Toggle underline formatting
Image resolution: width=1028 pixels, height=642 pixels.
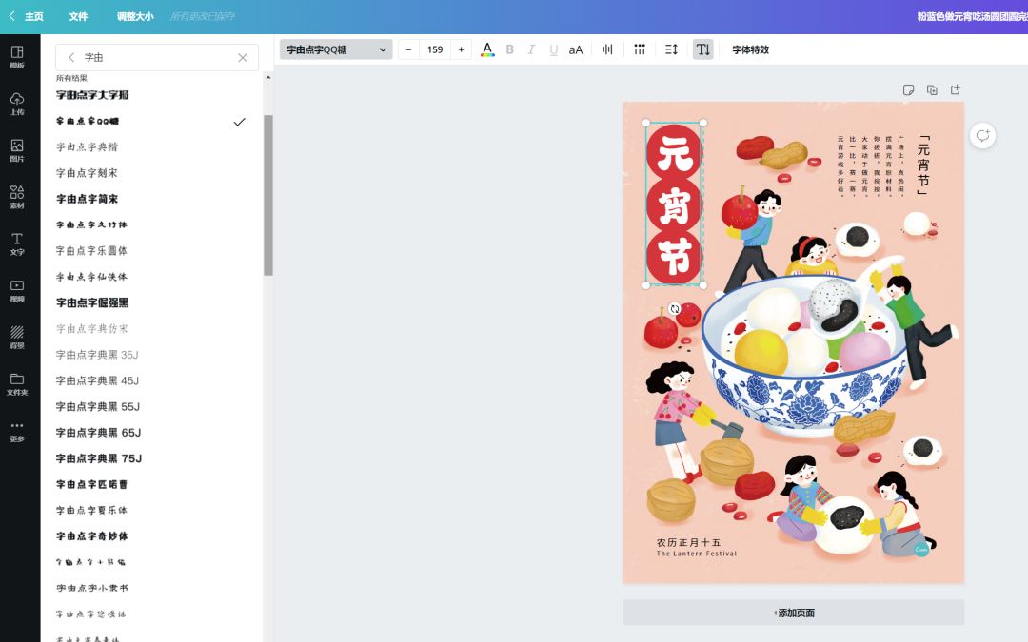tap(553, 49)
